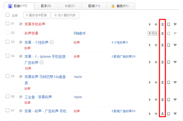
Task: Open album 《影视广告铃声0》 for song 07
Action: [x=123, y=111]
